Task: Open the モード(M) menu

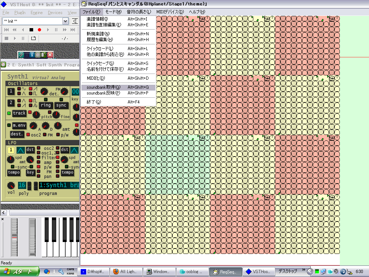Action: click(x=114, y=12)
